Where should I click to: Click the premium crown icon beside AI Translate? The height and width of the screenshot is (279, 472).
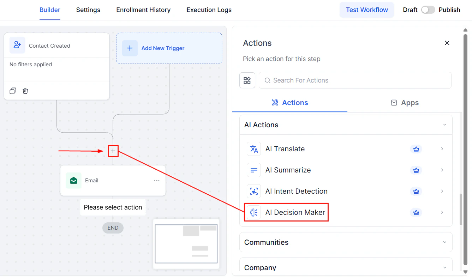point(416,149)
